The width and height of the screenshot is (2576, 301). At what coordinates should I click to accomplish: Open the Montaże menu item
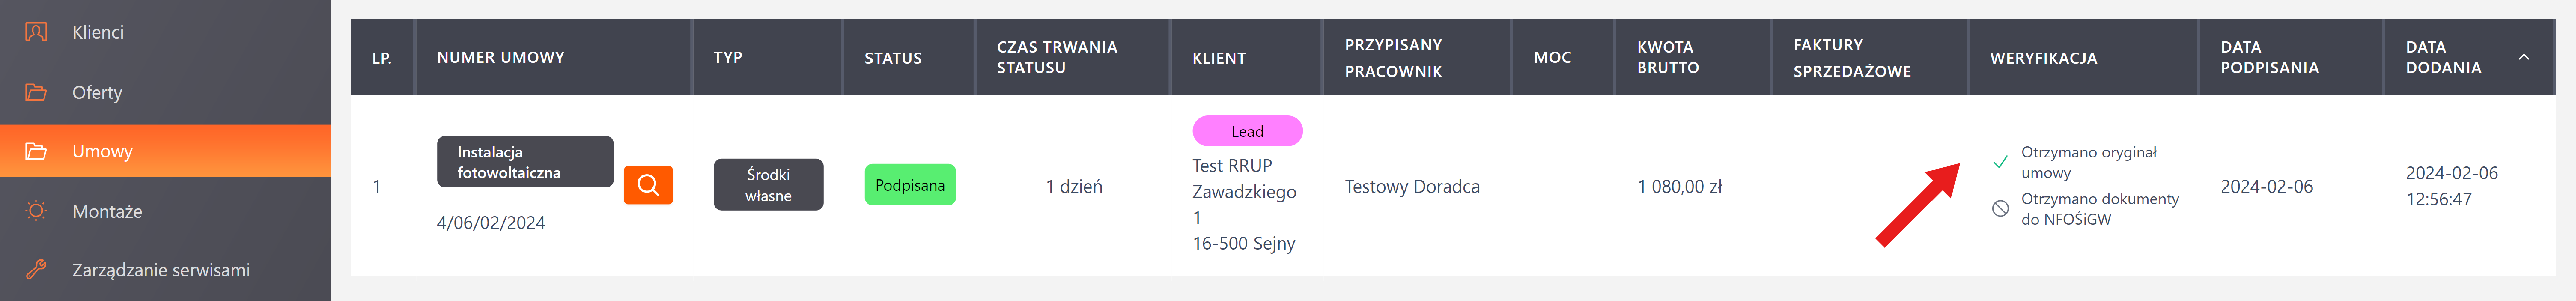[107, 211]
